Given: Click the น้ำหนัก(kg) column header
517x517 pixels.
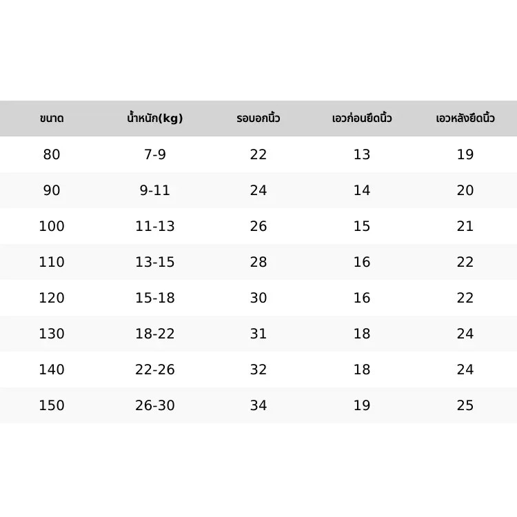Looking at the screenshot, I should click(155, 118).
